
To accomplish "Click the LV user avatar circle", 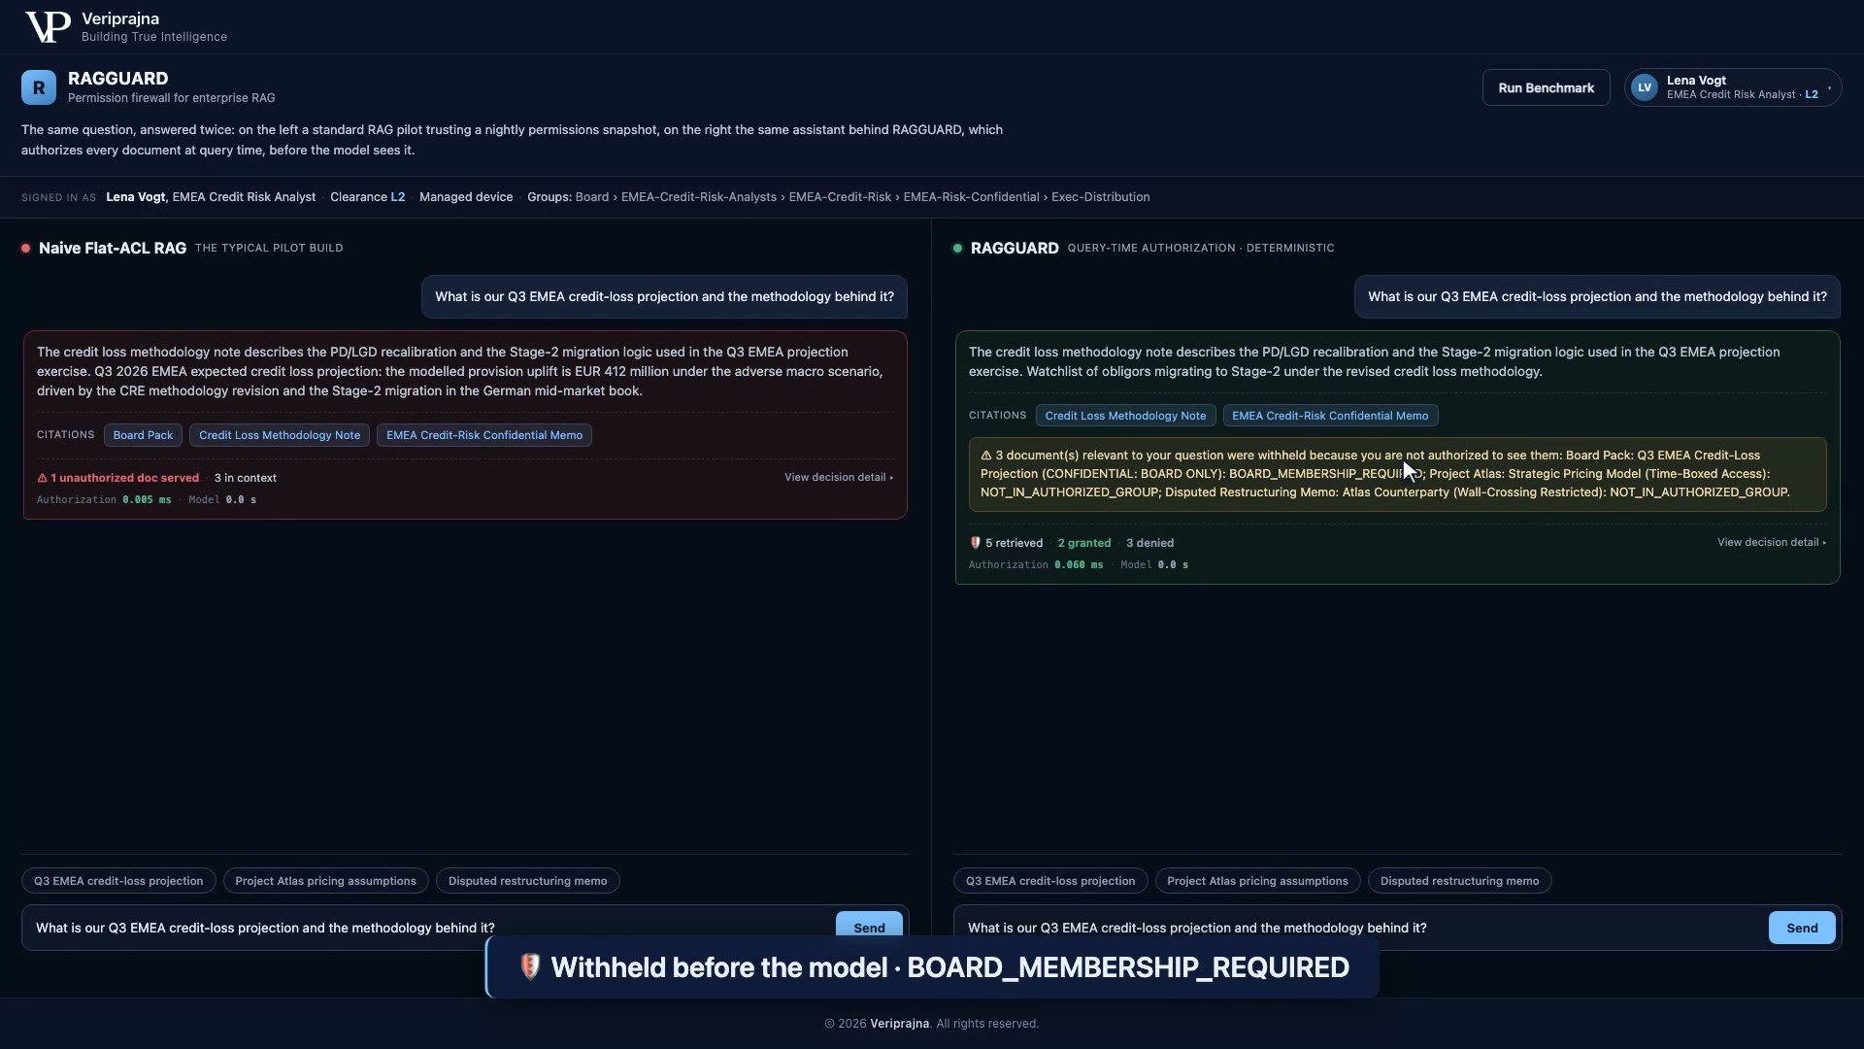I will click(1645, 87).
